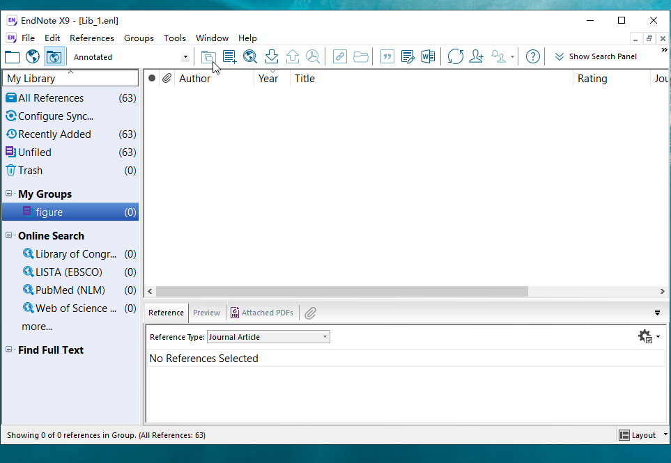Open the Reference Type dropdown
Viewport: 671px width, 463px height.
[x=268, y=337]
